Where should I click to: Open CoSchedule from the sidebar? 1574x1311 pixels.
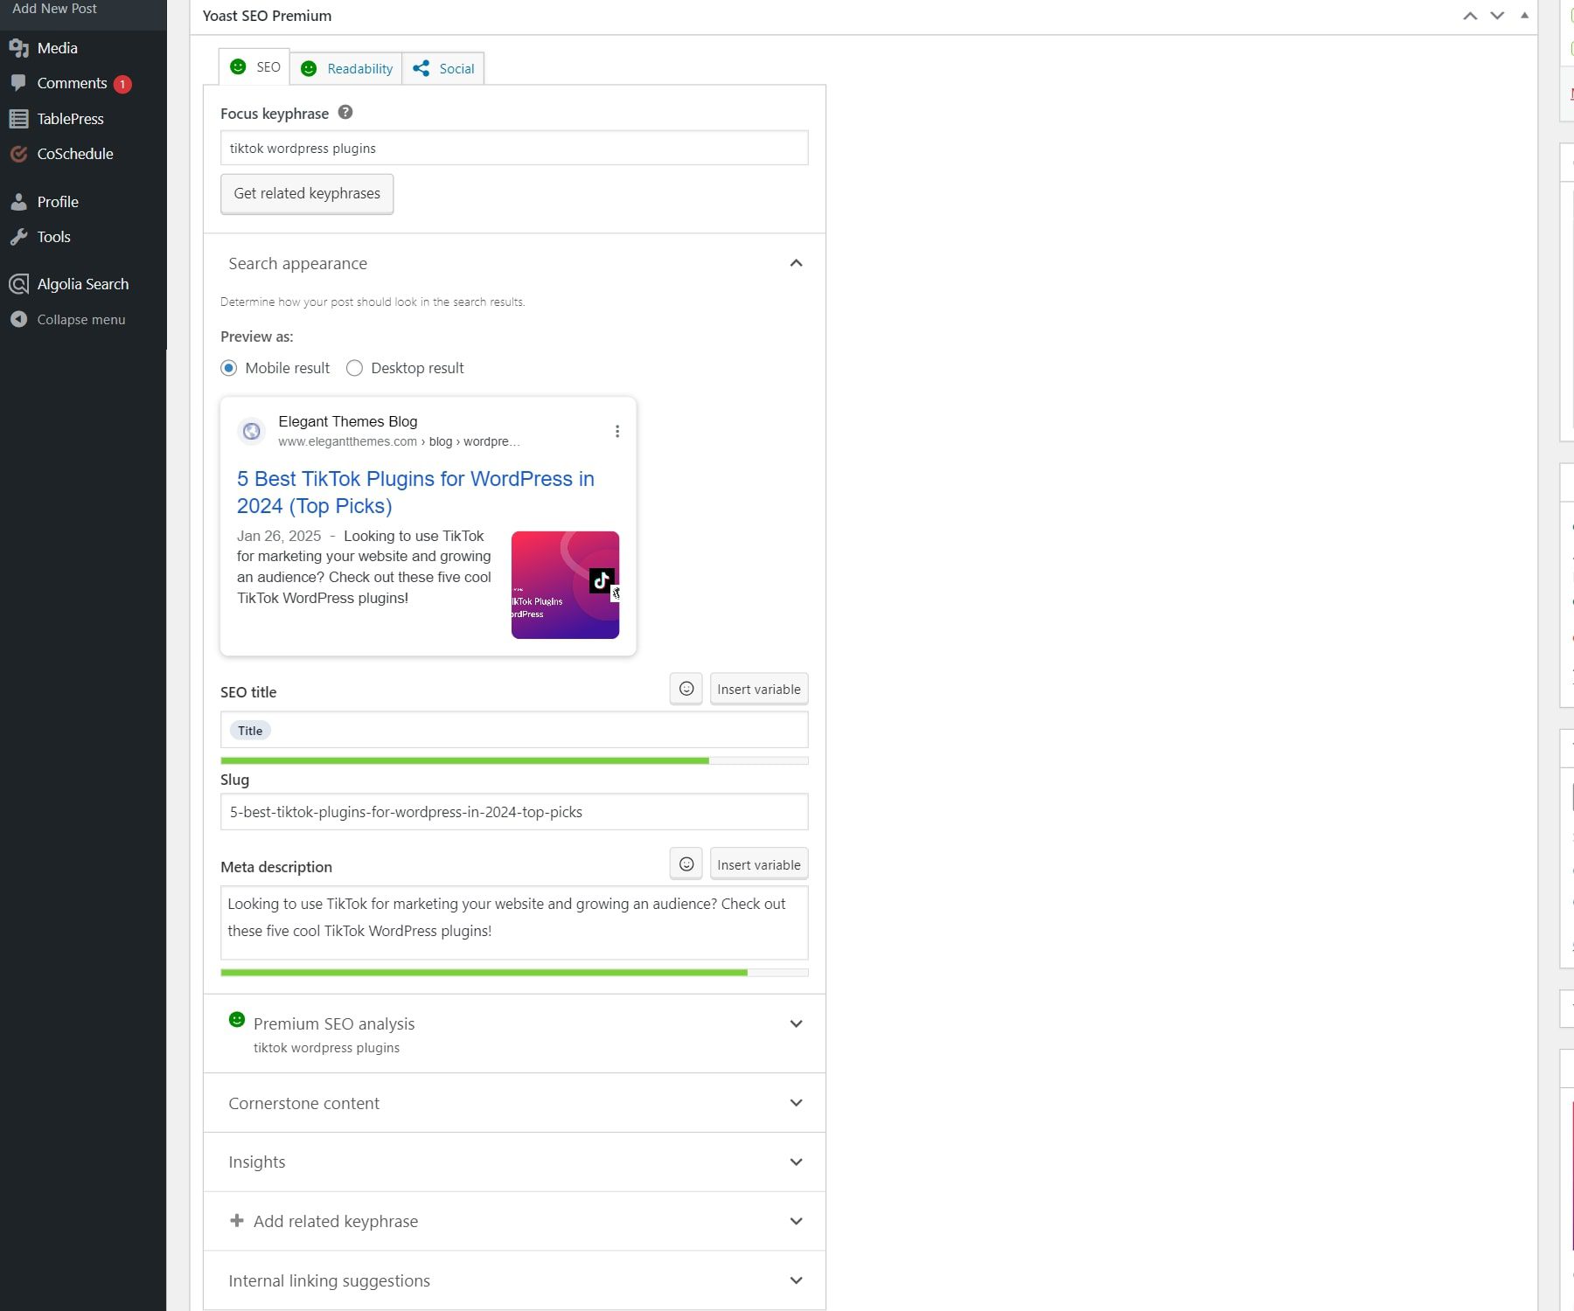(75, 154)
